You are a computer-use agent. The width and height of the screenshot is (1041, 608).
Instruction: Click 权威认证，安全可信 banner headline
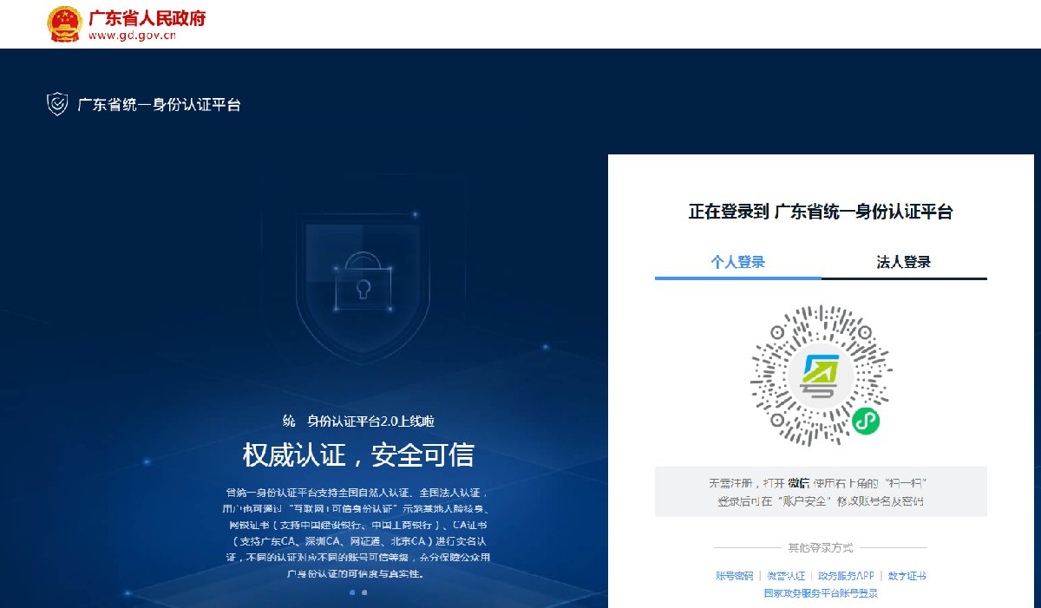click(357, 454)
